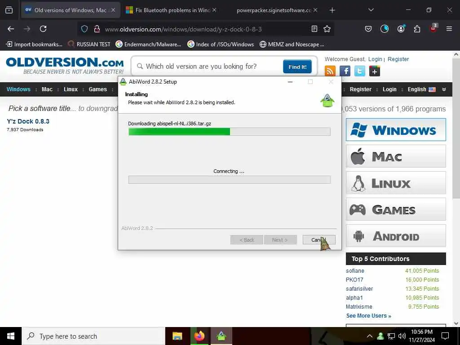Image resolution: width=460 pixels, height=345 pixels.
Task: Open Firefox View icon in tab bar
Action: click(x=9, y=10)
